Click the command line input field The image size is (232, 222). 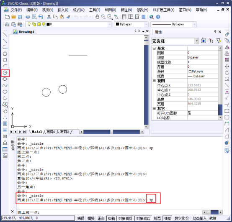109,212
